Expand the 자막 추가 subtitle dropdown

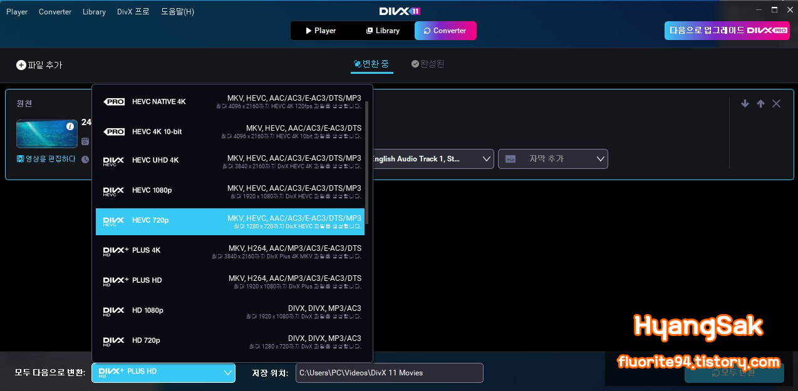[x=553, y=159]
